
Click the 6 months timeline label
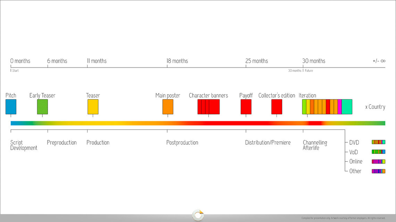[57, 61]
